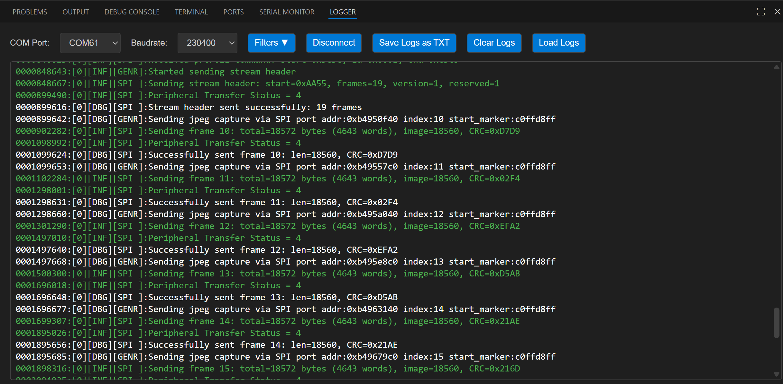Open the Baudrate dropdown showing 230400
This screenshot has height=384, width=783.
pyautogui.click(x=207, y=43)
